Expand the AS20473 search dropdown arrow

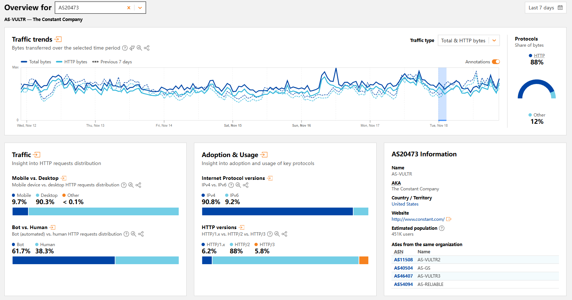coord(140,8)
